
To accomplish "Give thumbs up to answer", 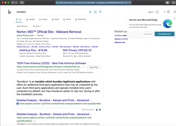I will coord(97,110).
